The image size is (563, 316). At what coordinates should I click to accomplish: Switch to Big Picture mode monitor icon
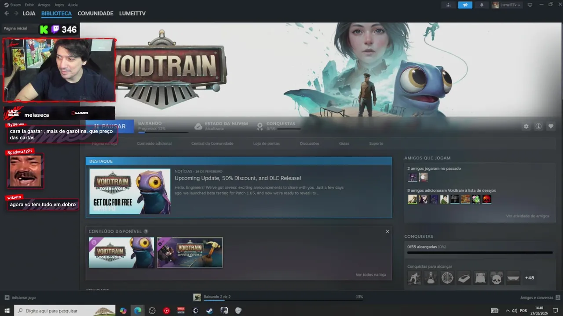tap(530, 5)
